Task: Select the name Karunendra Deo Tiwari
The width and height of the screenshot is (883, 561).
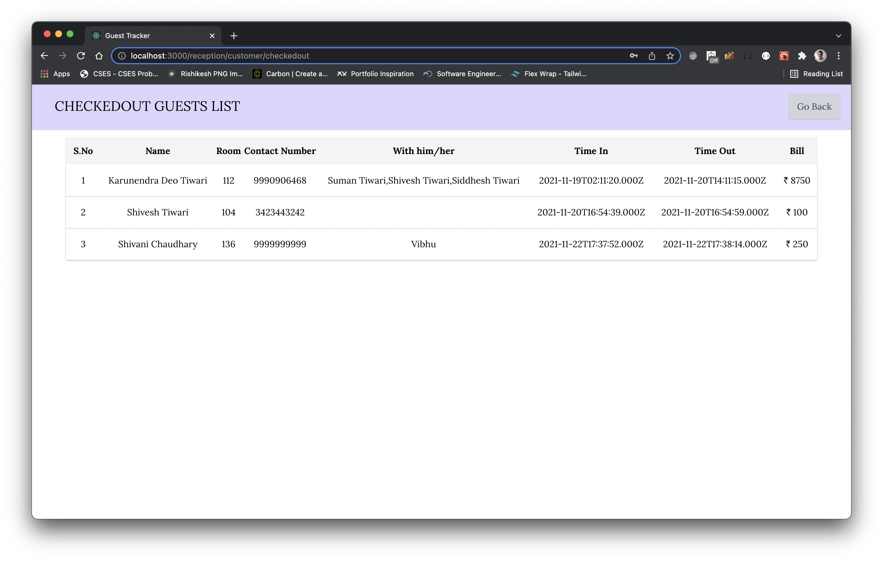Action: 158,180
